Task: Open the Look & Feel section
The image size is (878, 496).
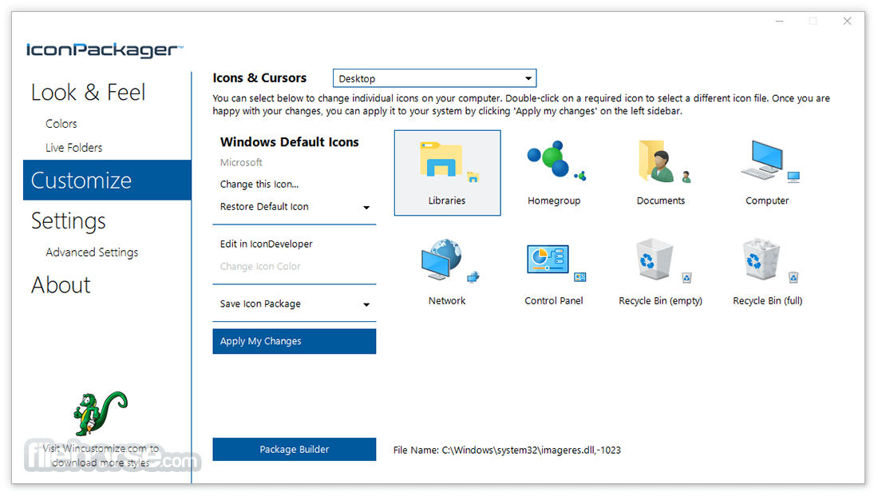Action: (x=89, y=93)
